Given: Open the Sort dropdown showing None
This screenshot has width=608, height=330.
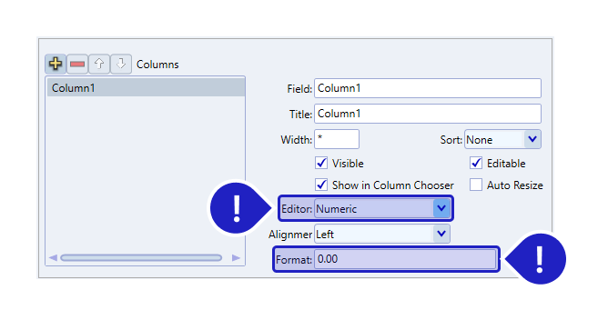Looking at the screenshot, I should coord(502,139).
